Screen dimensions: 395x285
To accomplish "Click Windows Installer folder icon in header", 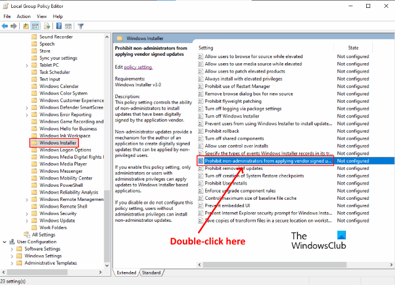I will (x=120, y=38).
